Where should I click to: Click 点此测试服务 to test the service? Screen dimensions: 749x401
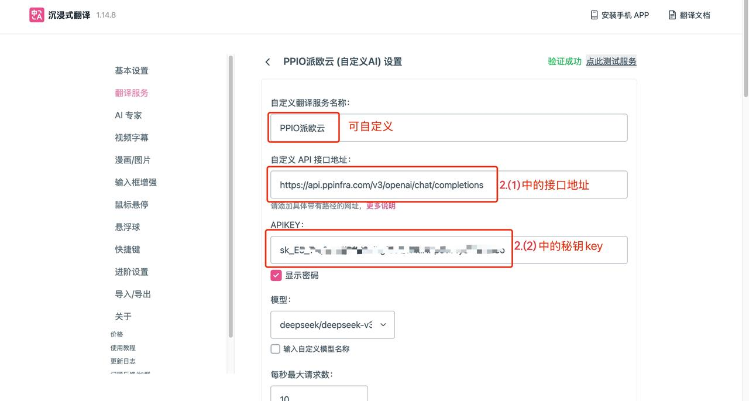[x=611, y=61]
